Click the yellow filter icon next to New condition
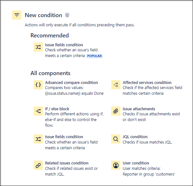 pos(16,15)
